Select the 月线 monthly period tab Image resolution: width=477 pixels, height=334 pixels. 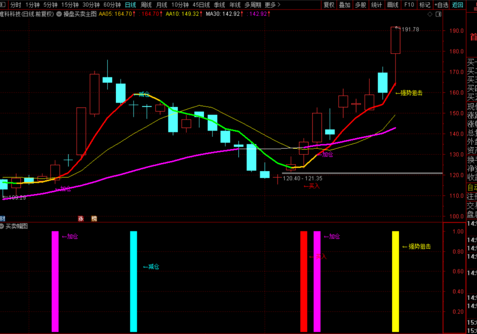tap(162, 5)
